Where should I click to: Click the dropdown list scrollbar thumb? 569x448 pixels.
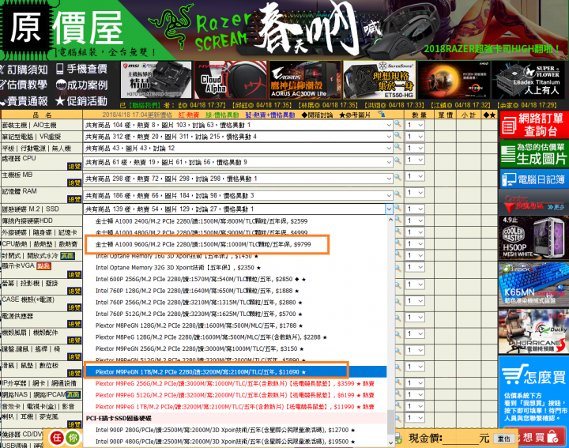[390, 421]
